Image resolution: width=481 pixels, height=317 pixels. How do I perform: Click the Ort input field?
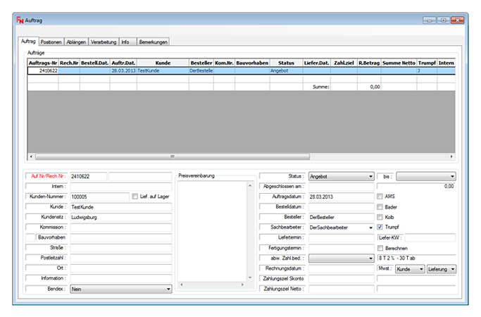pos(121,268)
